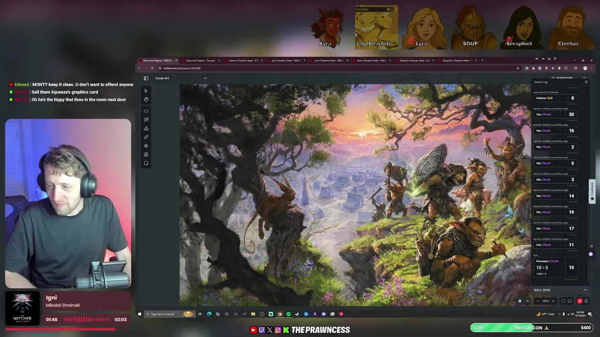Zoom out with the minus button
The width and height of the screenshot is (600, 337).
[537, 301]
